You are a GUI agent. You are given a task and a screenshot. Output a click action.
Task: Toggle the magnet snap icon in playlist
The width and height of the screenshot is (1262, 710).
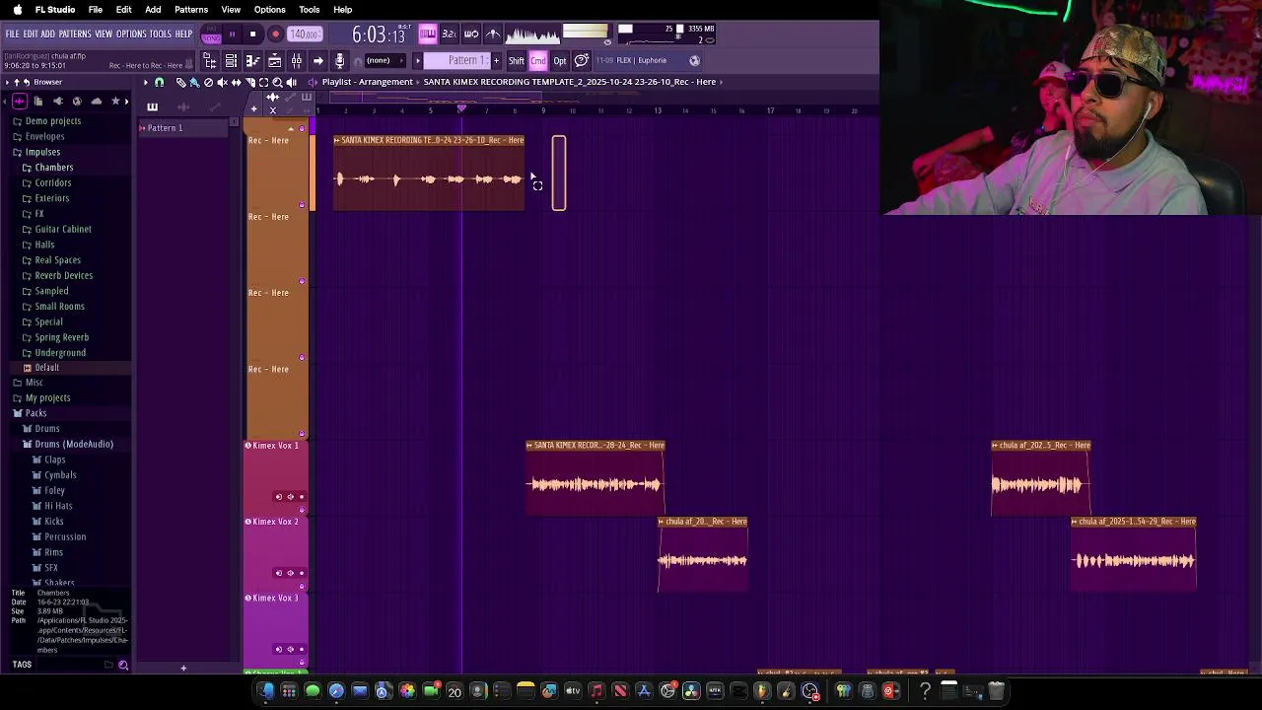(x=159, y=83)
